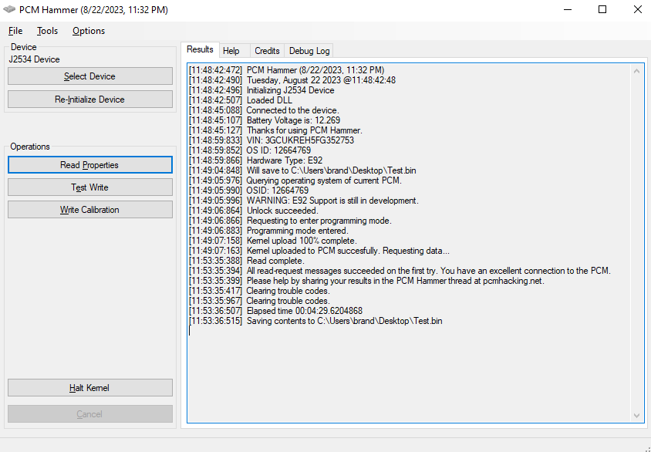Click the pcmhacking.net sharing request line
Image resolution: width=651 pixels, height=452 pixels.
(x=366, y=281)
